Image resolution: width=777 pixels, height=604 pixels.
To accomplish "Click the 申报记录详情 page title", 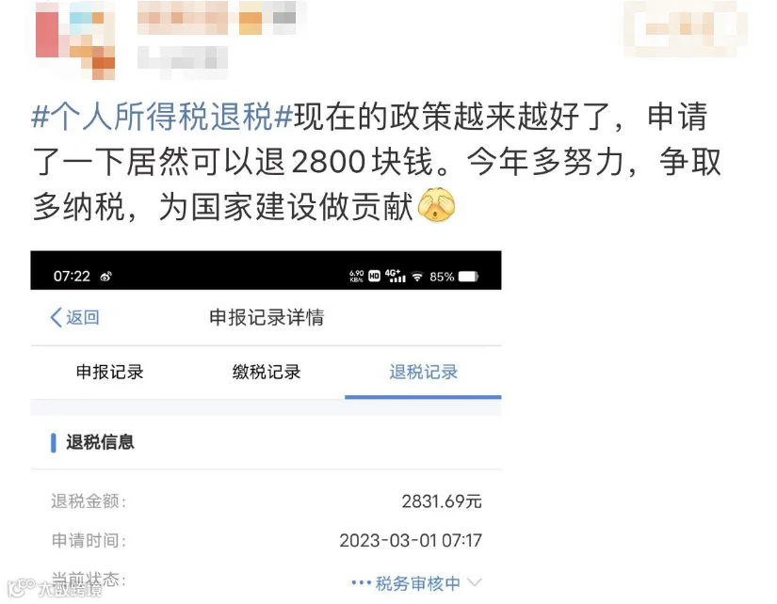I will click(267, 317).
